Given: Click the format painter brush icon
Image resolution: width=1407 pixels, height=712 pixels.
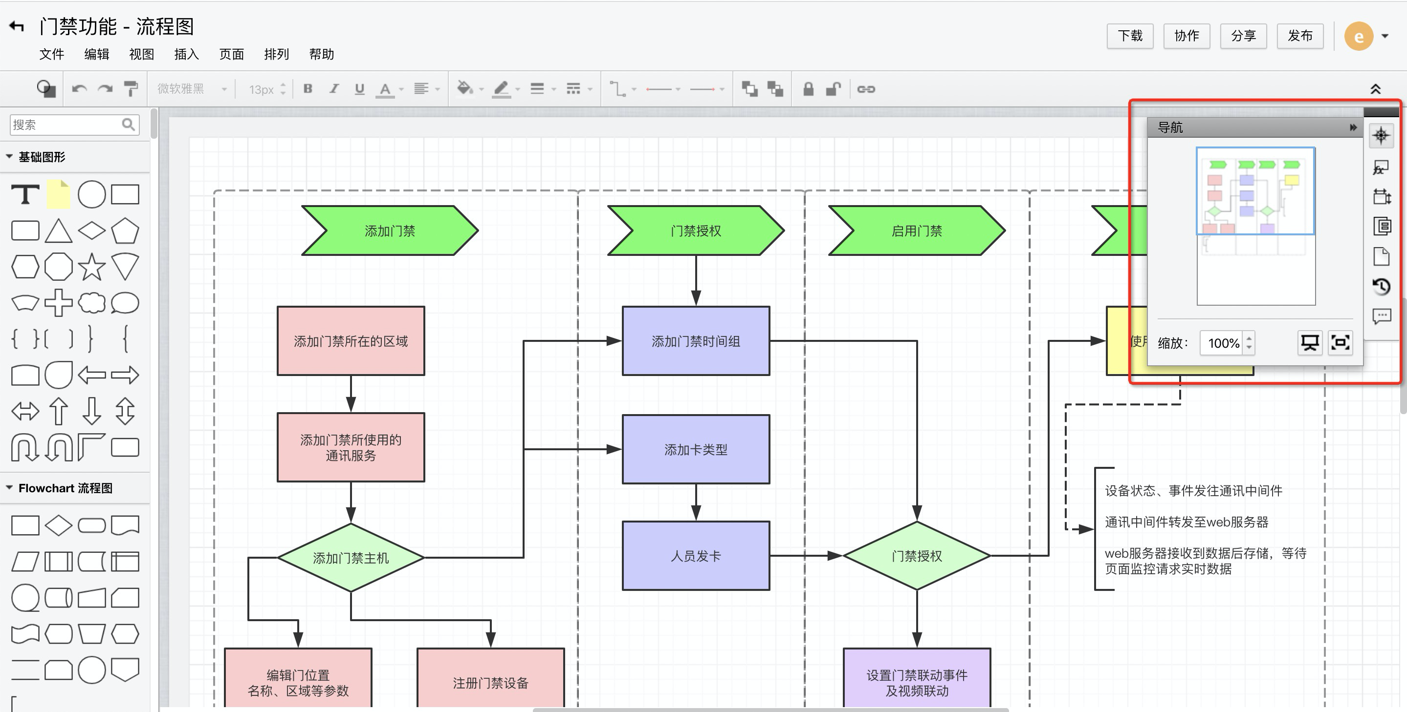Looking at the screenshot, I should (131, 89).
